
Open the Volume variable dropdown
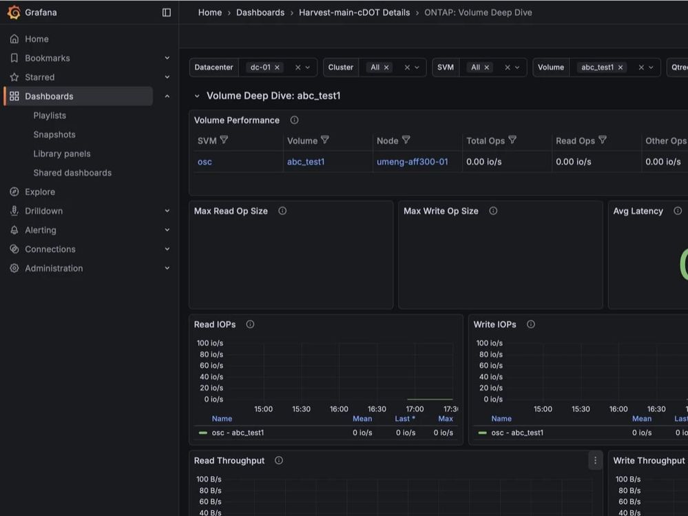(651, 67)
